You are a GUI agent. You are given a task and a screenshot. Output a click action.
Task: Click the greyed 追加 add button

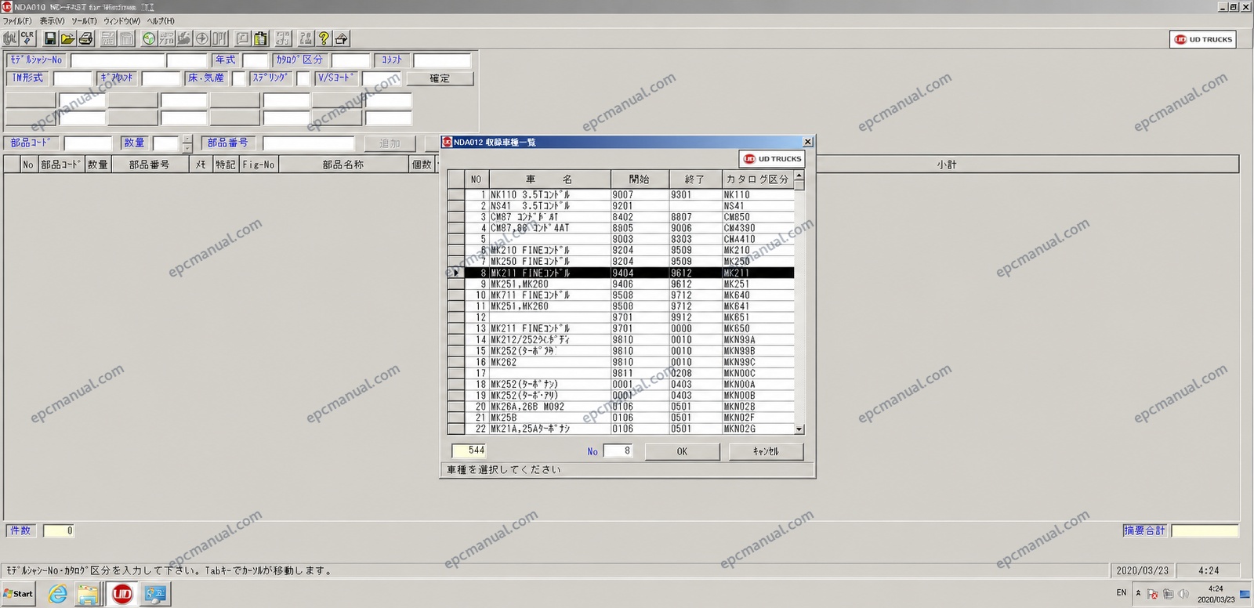(x=390, y=143)
